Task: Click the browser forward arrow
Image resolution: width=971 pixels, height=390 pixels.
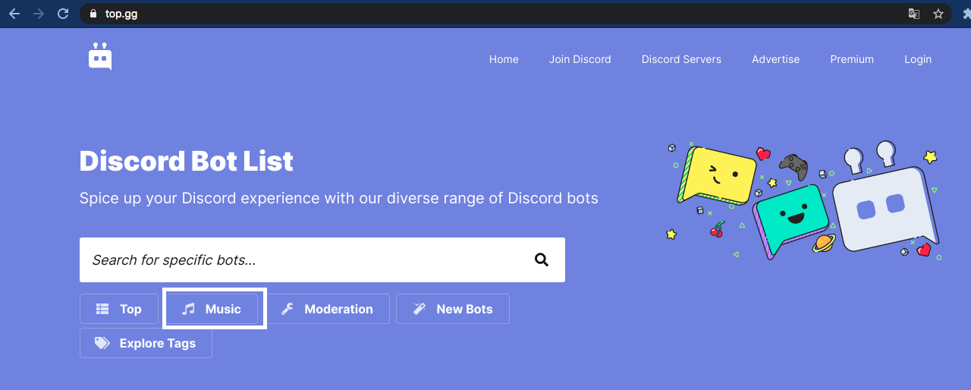Action: click(39, 14)
